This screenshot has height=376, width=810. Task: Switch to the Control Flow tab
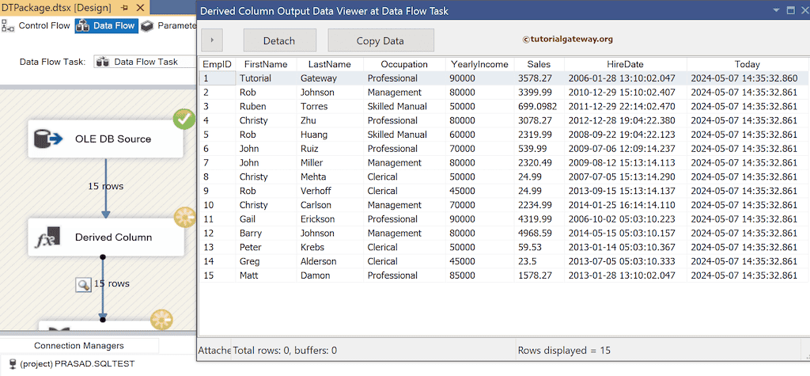point(36,26)
